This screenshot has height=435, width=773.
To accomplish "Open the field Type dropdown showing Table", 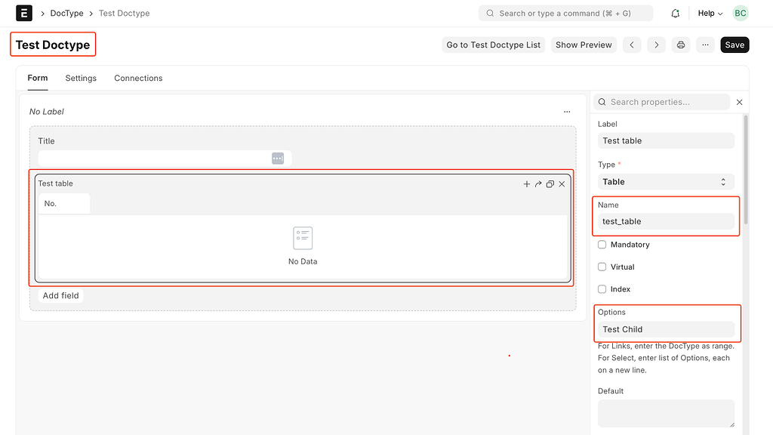I will [666, 181].
